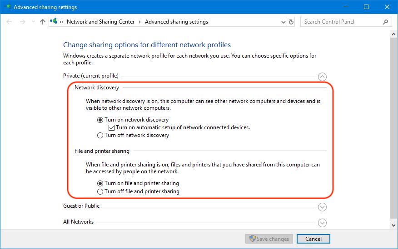The width and height of the screenshot is (398, 249).
Task: Click the File and printer sharing label
Action: 102,151
